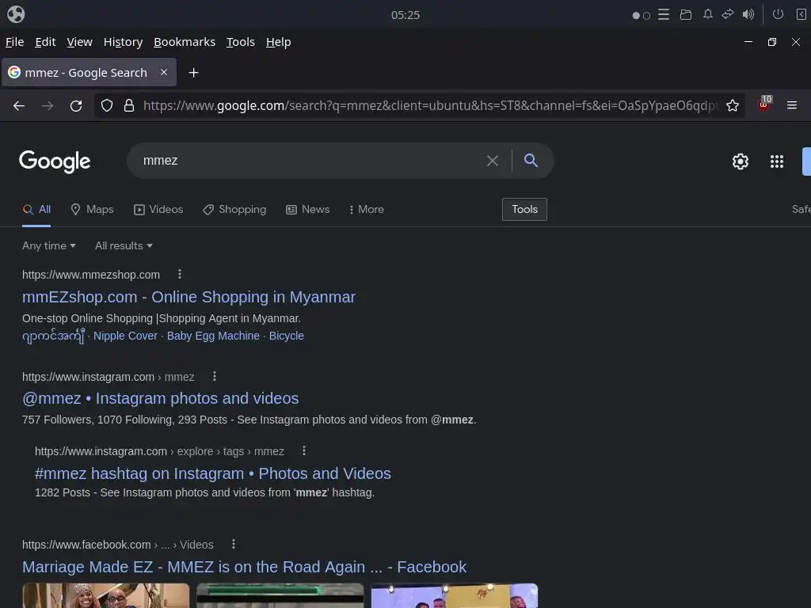Open the Google apps grid
The image size is (811, 608).
click(777, 161)
